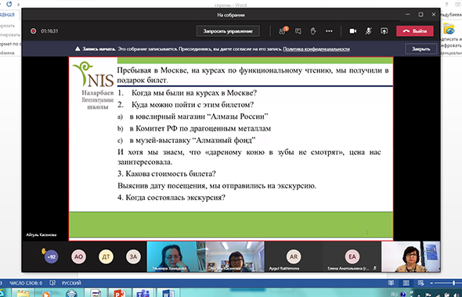The width and height of the screenshot is (462, 297).
Task: Dismiss recording banner with Закрыть button
Action: [420, 48]
